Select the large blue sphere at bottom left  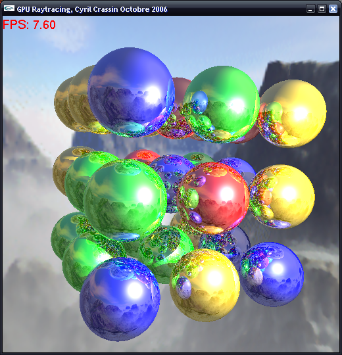(120, 299)
